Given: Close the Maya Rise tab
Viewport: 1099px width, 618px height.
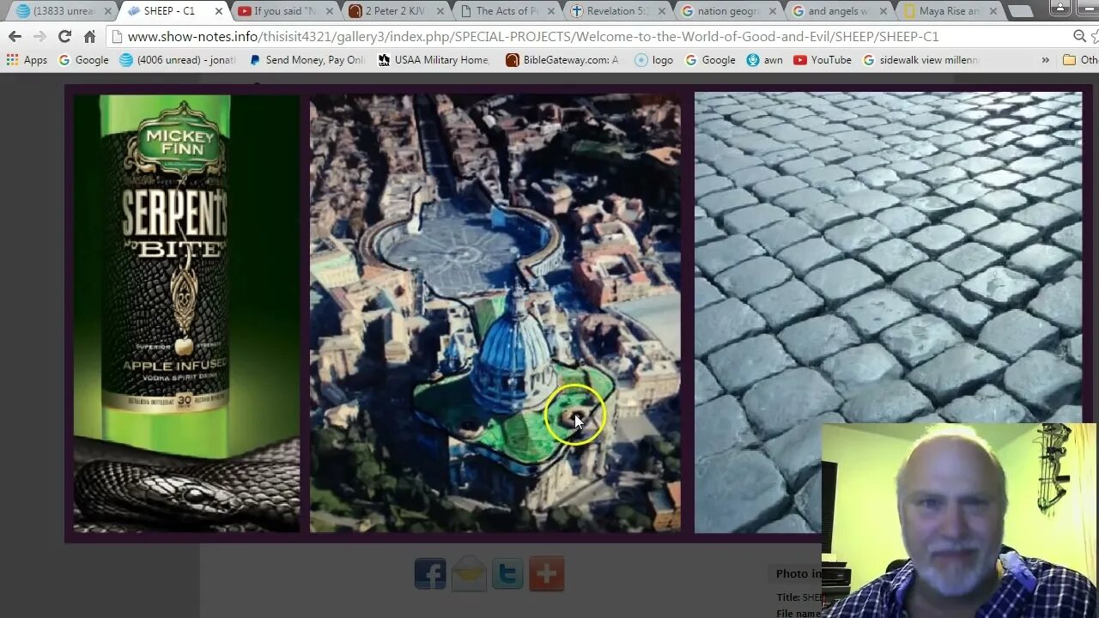Looking at the screenshot, I should coord(993,11).
